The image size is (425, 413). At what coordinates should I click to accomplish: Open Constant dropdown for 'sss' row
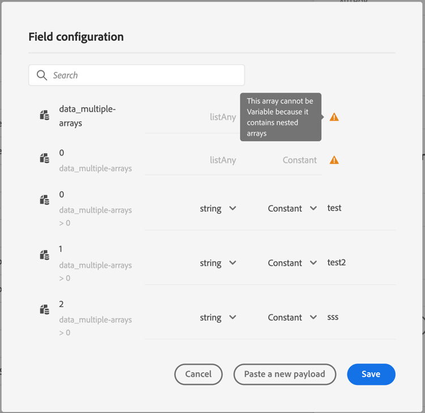tap(292, 317)
